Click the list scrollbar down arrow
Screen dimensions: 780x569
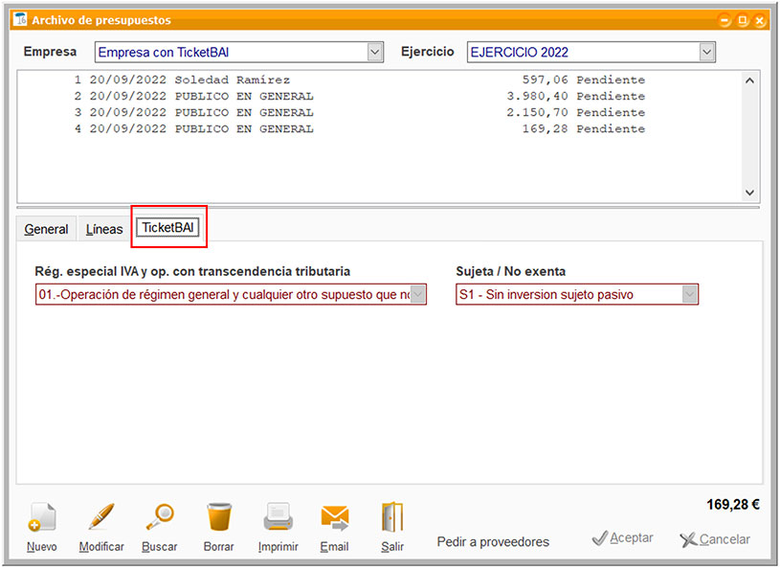tap(749, 192)
